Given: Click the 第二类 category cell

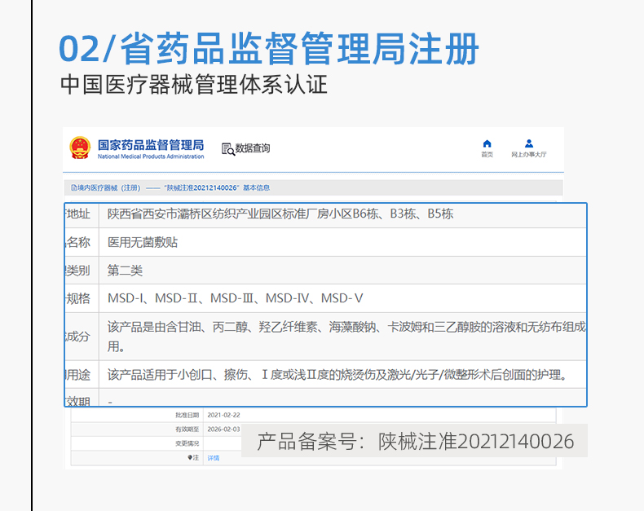Looking at the screenshot, I should click(126, 270).
